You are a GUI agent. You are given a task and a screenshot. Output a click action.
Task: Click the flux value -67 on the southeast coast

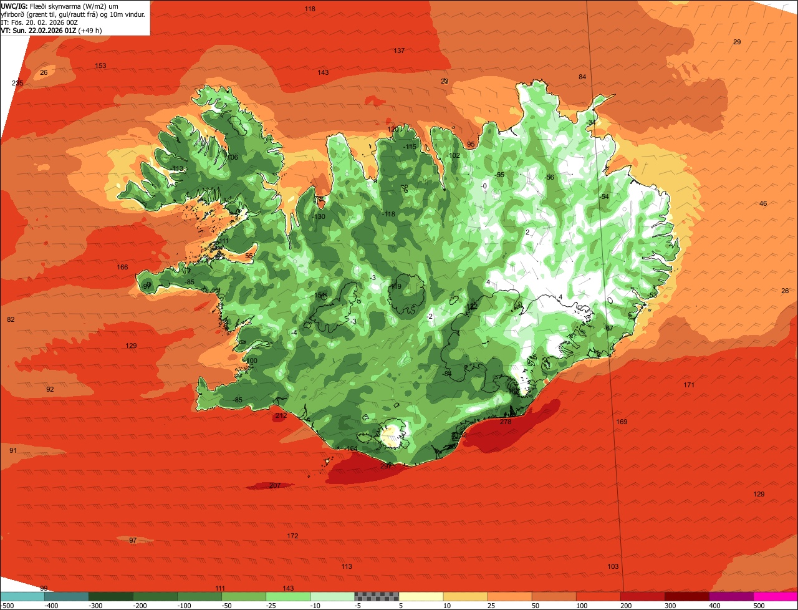(608, 329)
